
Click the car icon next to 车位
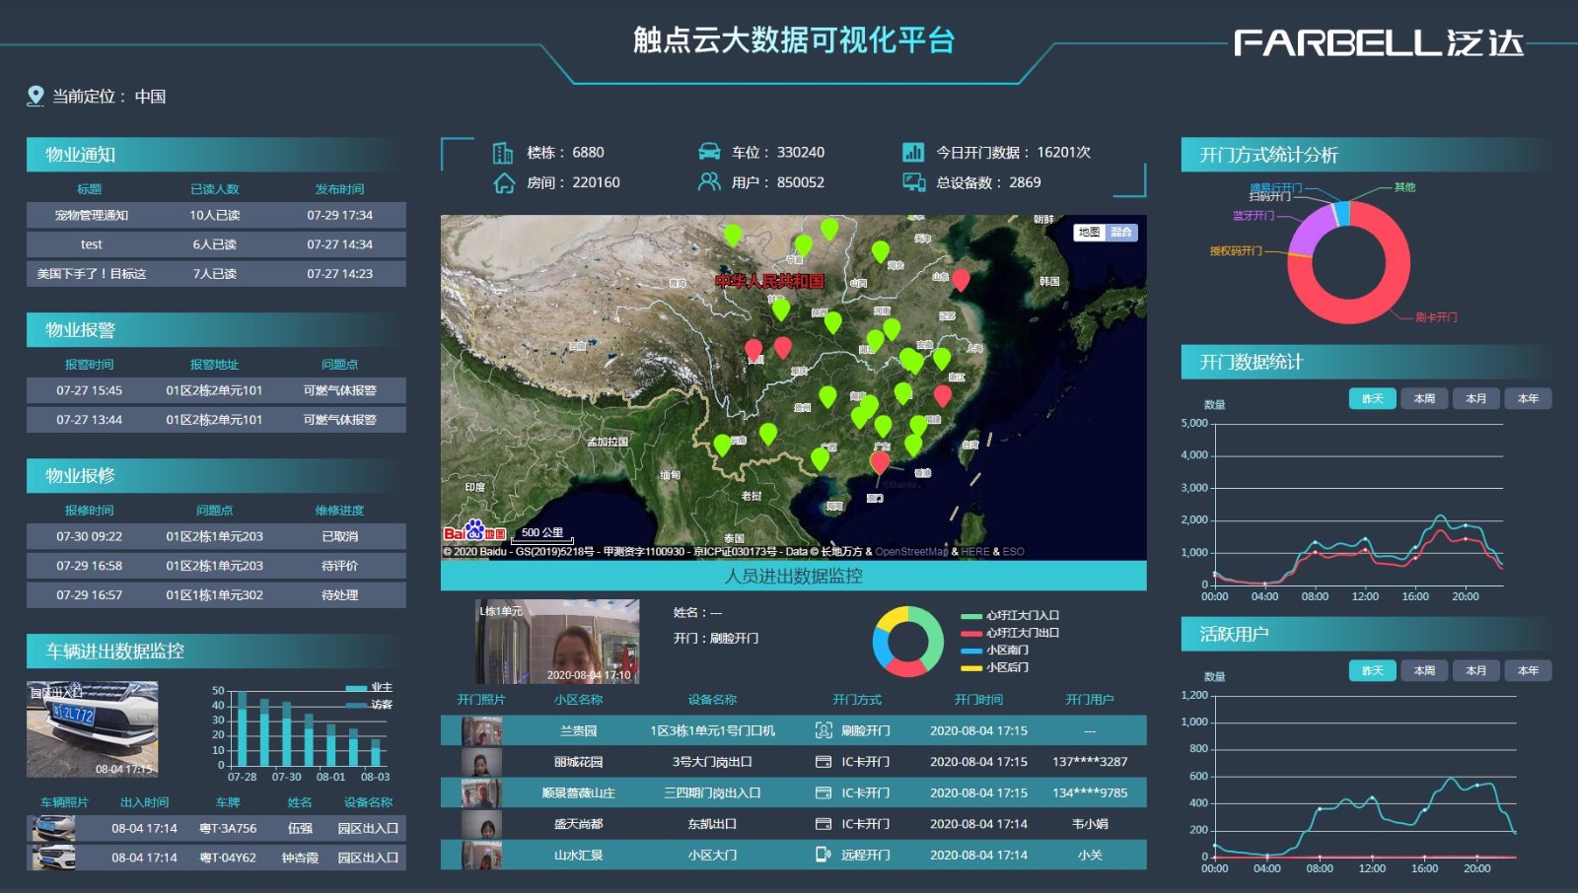[709, 152]
